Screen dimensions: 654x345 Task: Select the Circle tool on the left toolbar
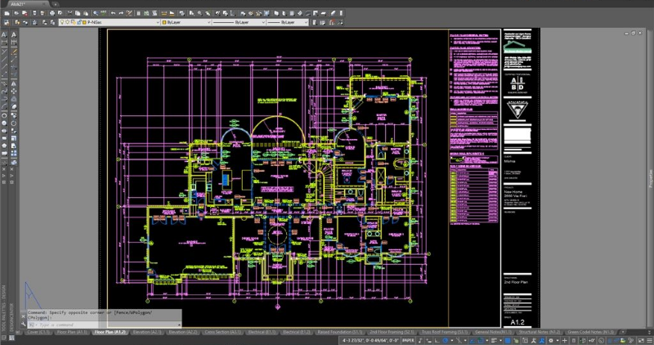5,116
